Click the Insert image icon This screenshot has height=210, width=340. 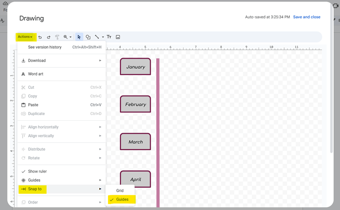click(x=118, y=37)
